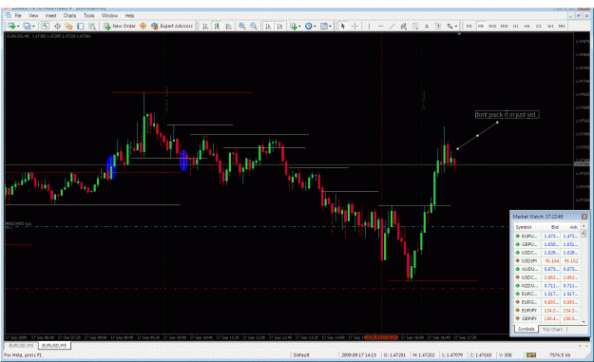This screenshot has height=362, width=594.
Task: Select the EURJPY row in Market Watch
Action: (x=547, y=311)
